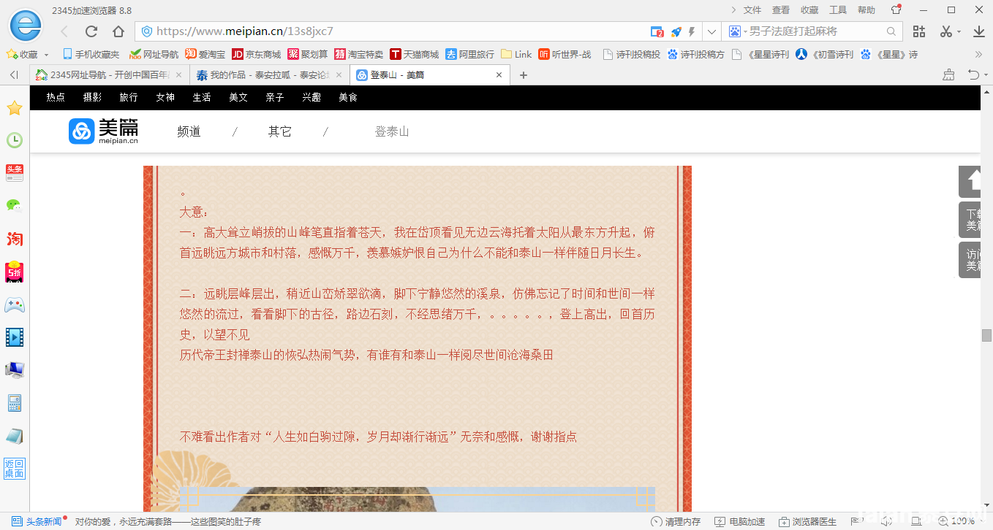The image size is (993, 530).
Task: Open the search engine selector dropdown
Action: [x=737, y=31]
